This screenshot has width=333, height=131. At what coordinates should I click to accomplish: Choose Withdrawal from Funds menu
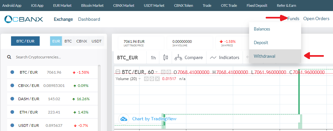[275, 56]
